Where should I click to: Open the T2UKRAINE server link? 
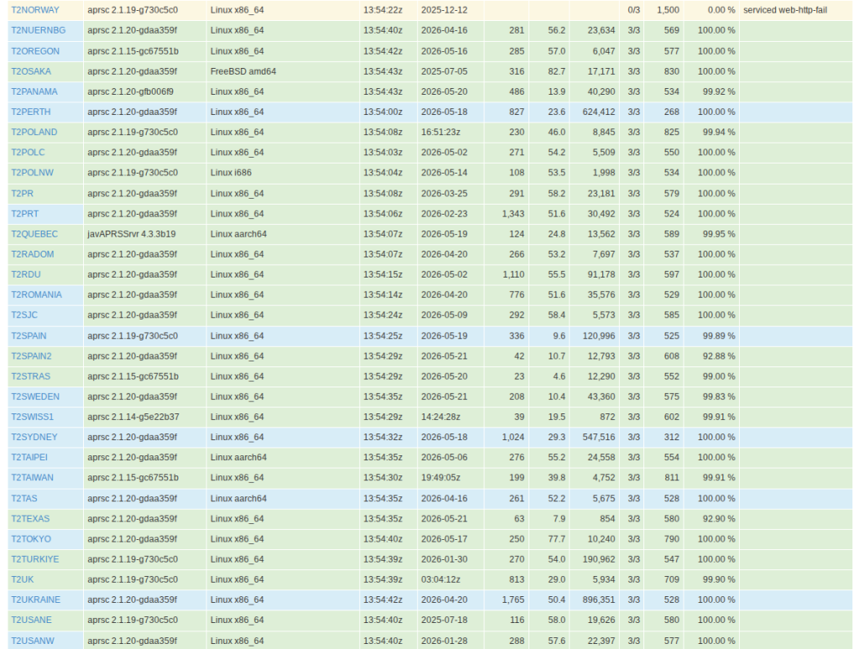tap(35, 600)
